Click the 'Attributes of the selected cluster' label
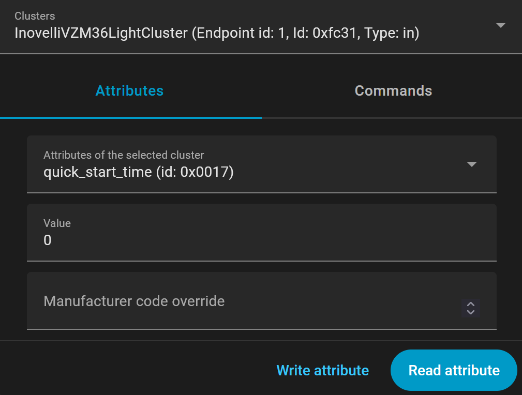The image size is (522, 395). click(x=124, y=155)
